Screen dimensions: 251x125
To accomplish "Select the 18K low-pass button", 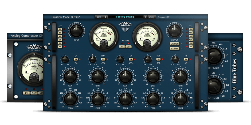I will 191,29.
